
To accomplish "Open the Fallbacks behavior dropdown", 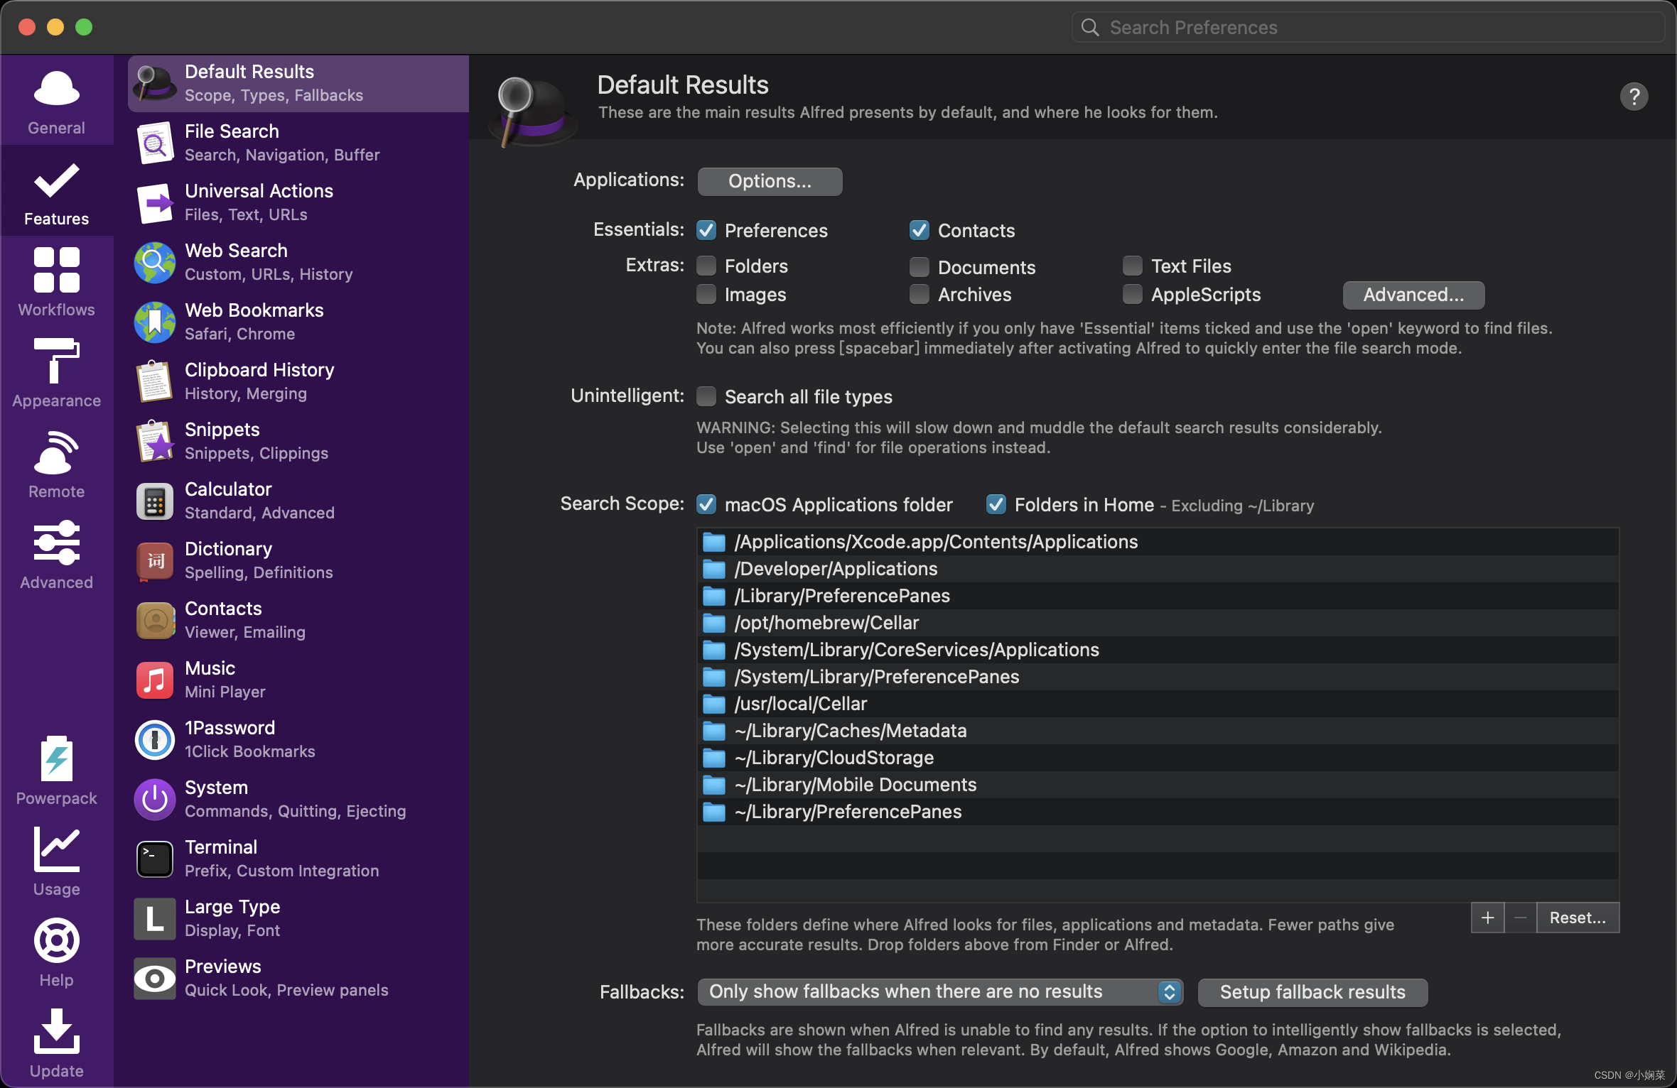I will pos(940,991).
